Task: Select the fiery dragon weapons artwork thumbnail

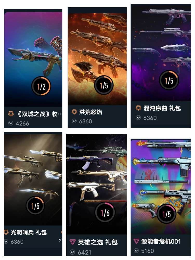Action: click(97, 59)
